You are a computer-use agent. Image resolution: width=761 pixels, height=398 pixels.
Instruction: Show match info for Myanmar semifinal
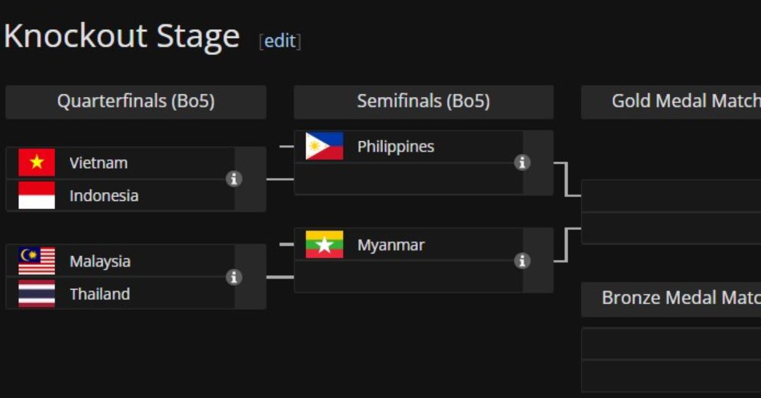[522, 260]
